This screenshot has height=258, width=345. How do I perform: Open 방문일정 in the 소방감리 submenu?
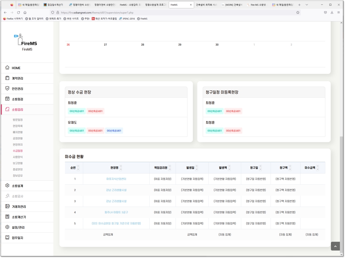[18, 120]
